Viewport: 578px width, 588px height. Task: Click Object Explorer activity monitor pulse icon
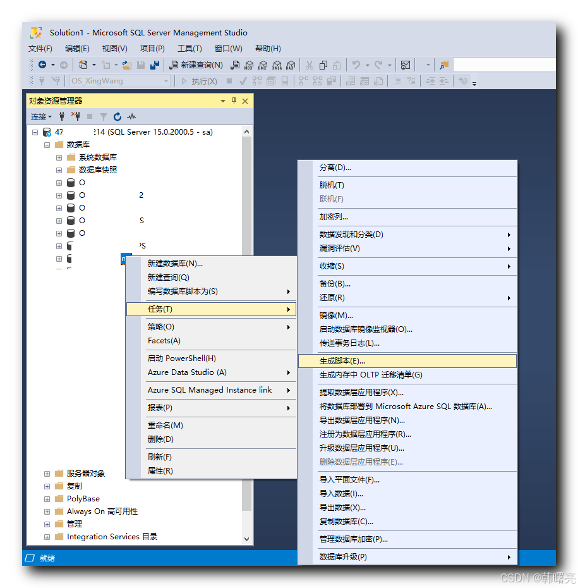pos(131,116)
